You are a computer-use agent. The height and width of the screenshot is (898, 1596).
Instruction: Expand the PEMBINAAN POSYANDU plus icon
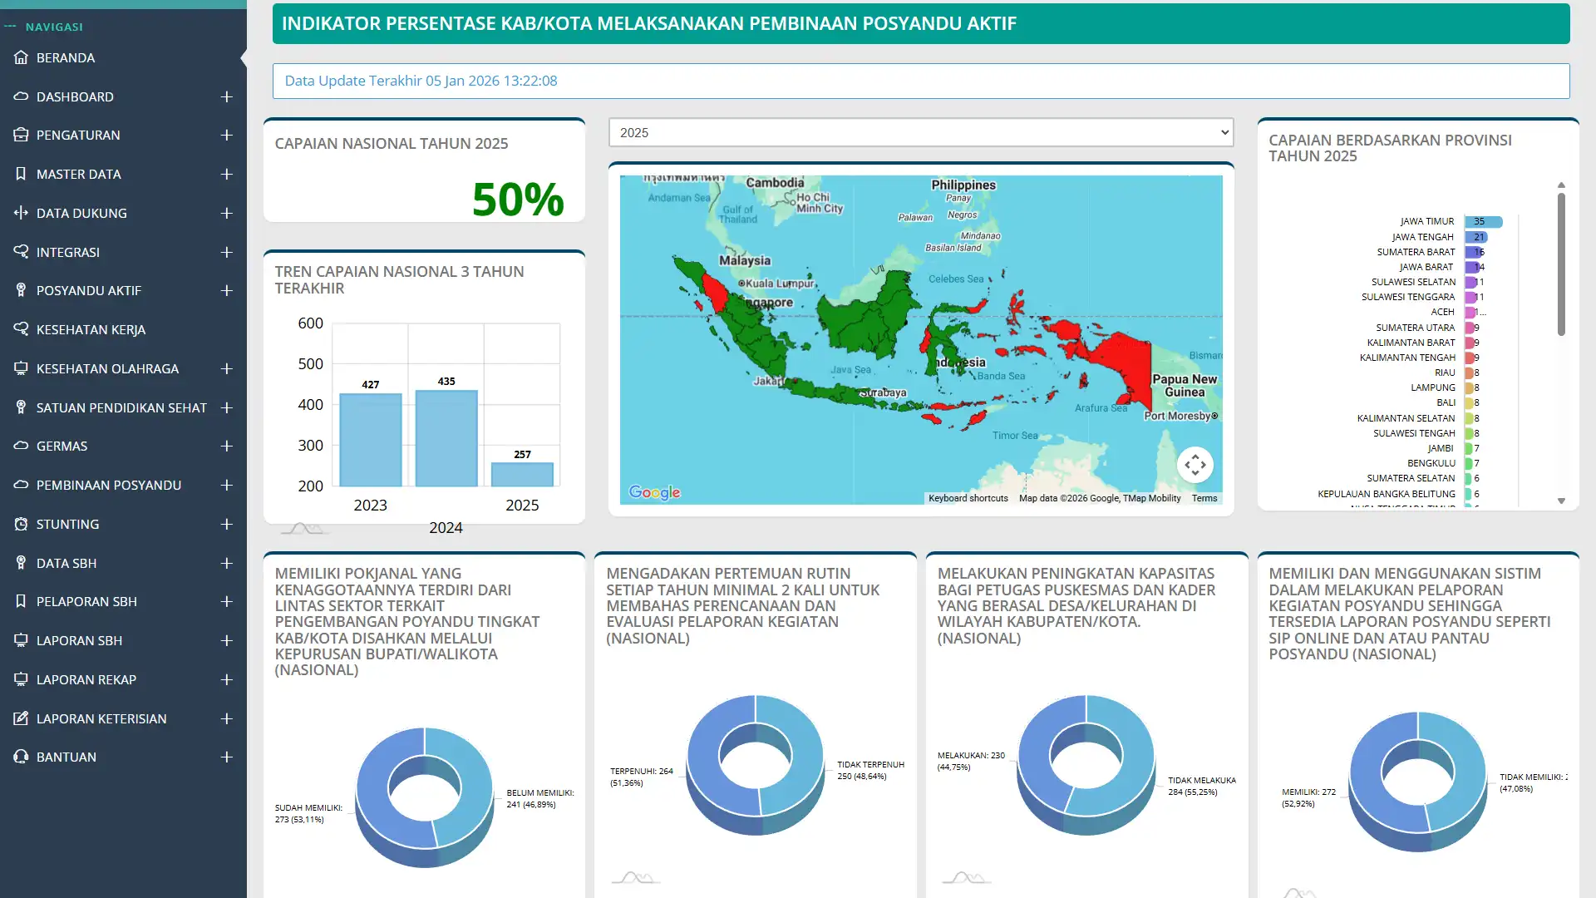pyautogui.click(x=226, y=485)
